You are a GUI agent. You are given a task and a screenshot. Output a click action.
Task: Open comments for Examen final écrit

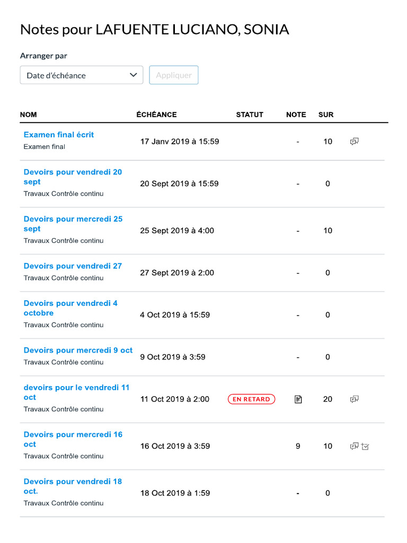355,142
